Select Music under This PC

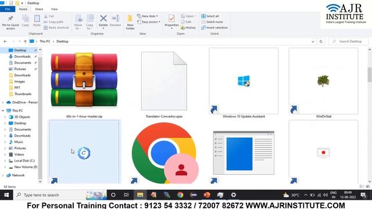tap(19, 142)
